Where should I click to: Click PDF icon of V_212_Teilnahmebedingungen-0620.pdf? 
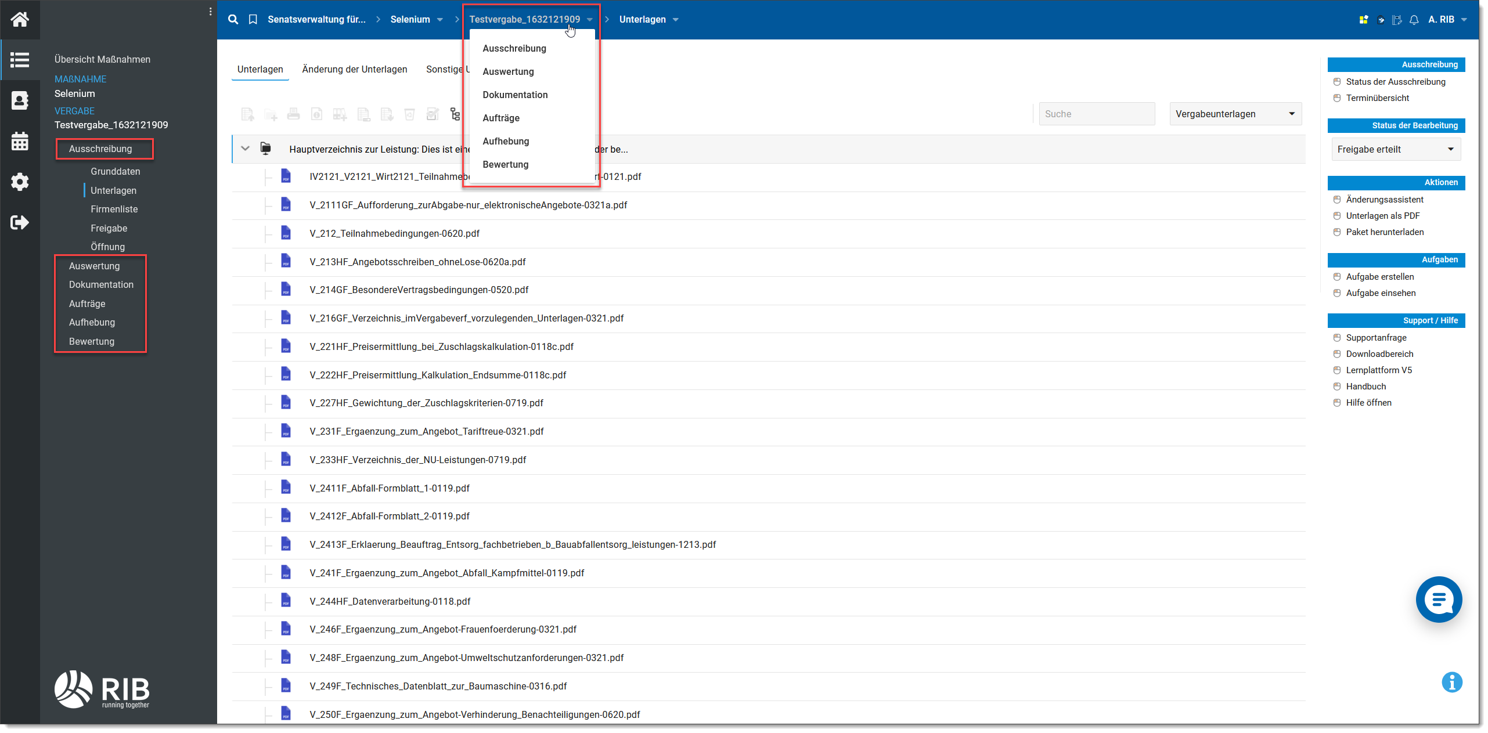(286, 233)
